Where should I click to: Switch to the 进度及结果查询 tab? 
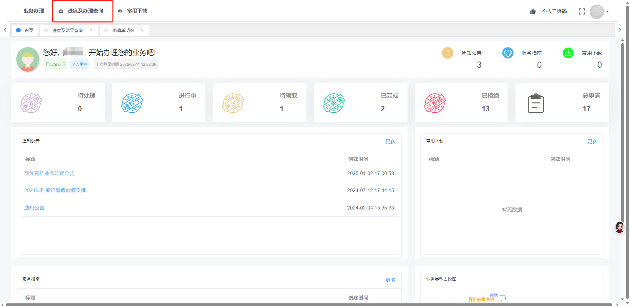pyautogui.click(x=67, y=30)
